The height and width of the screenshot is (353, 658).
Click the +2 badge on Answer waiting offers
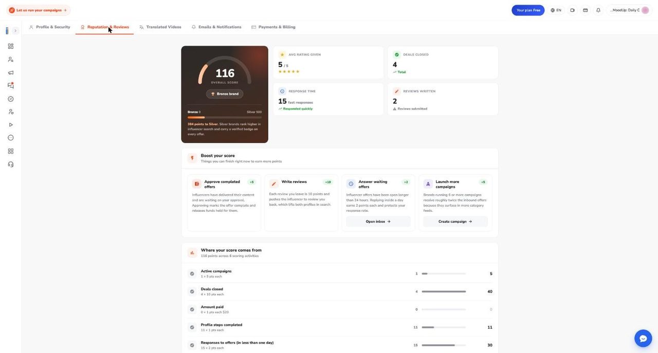[x=406, y=182]
